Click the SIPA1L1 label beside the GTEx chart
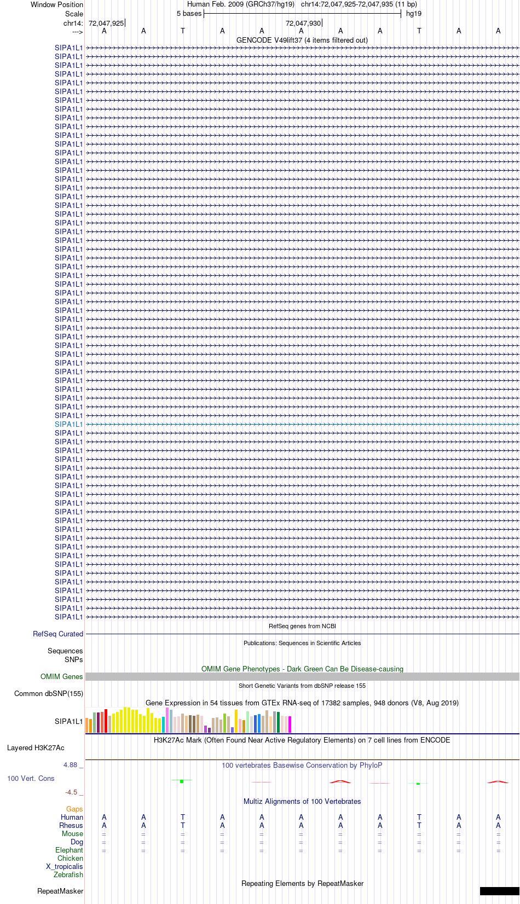Viewport: 520px width, 904px height. point(68,721)
